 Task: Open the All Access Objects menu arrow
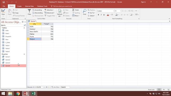point(23,22)
